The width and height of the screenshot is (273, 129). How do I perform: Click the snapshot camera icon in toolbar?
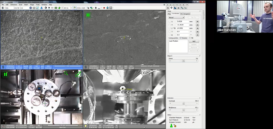coord(88,8)
